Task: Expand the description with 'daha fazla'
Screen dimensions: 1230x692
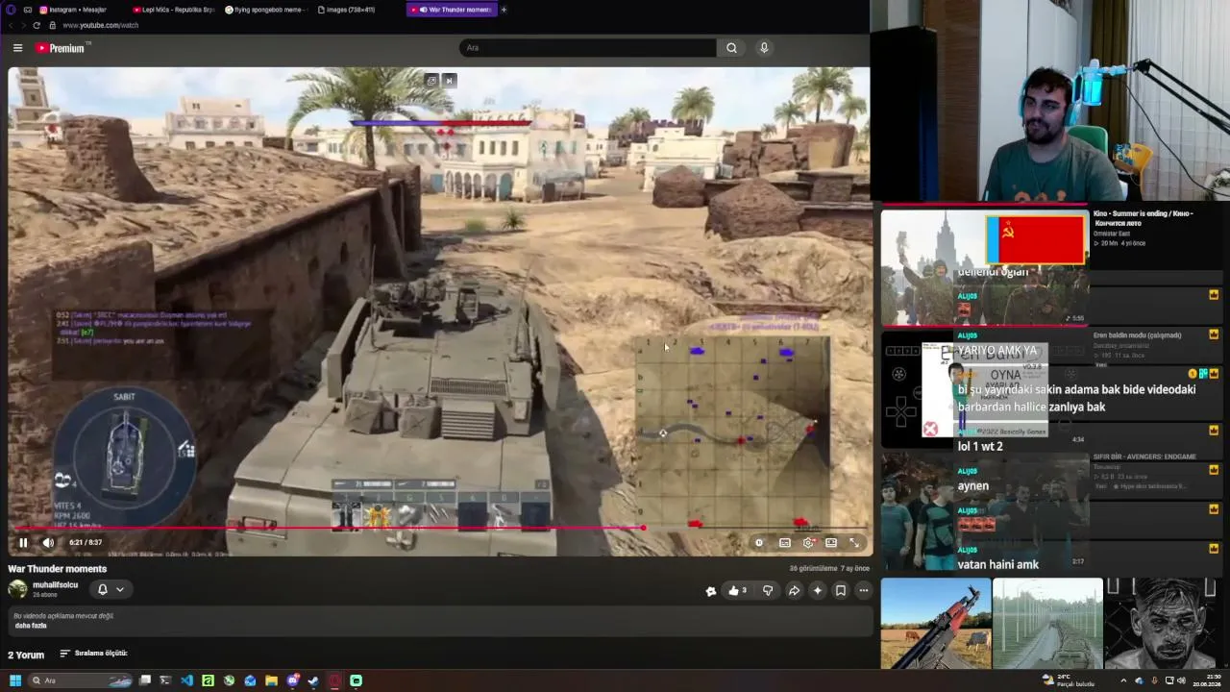Action: point(31,626)
